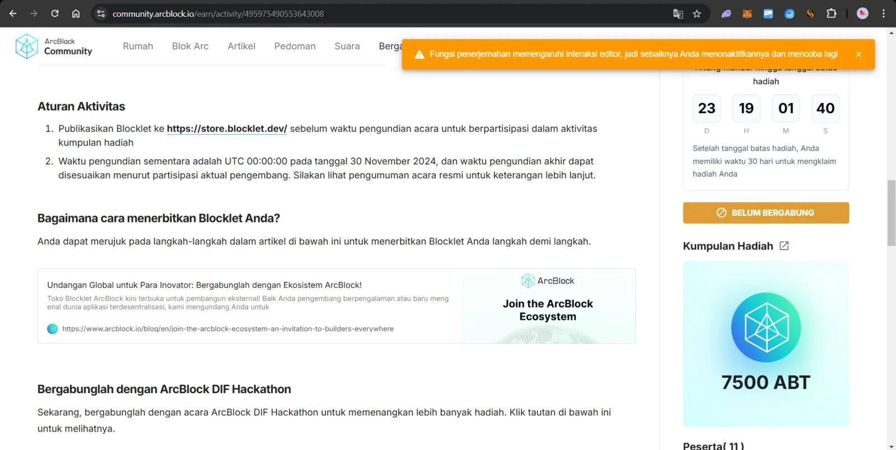Screen dimensions: 896x450
Task: Click the countdown seconds value 40
Action: pos(825,108)
